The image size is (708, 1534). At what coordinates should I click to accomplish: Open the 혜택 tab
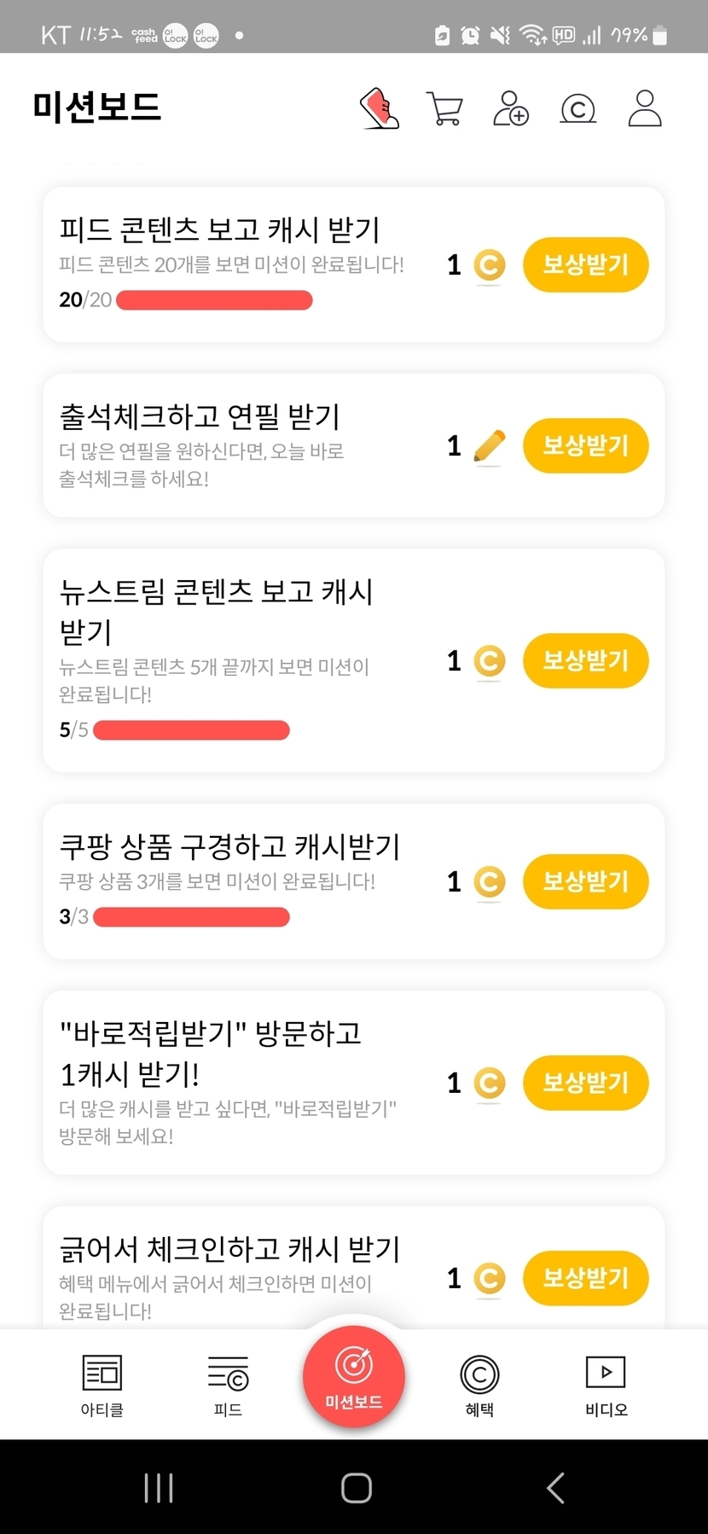click(479, 1384)
